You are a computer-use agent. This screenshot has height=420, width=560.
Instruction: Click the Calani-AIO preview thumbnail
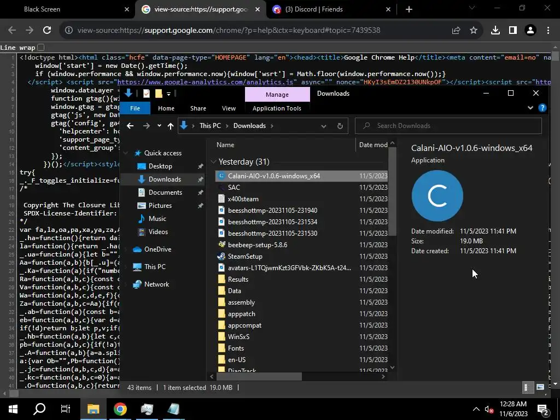(437, 196)
